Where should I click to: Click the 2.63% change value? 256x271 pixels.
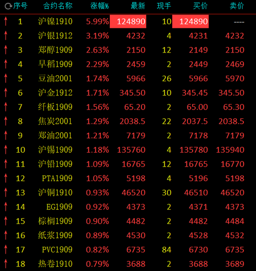97,50
